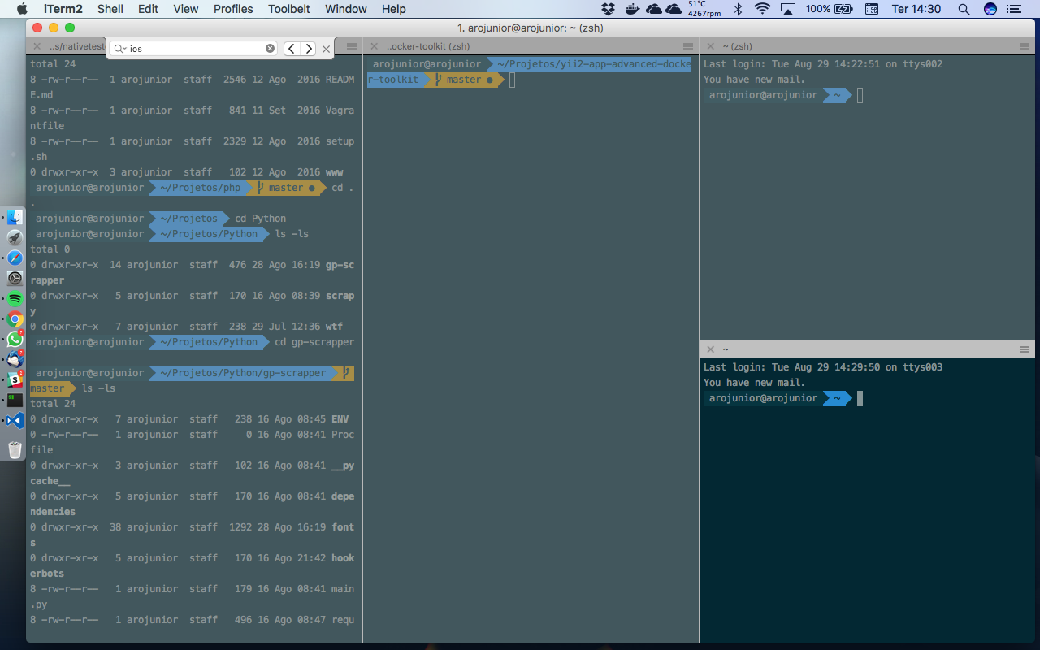Screen dimensions: 1040x650
Task: Open the View menu
Action: coord(186,9)
